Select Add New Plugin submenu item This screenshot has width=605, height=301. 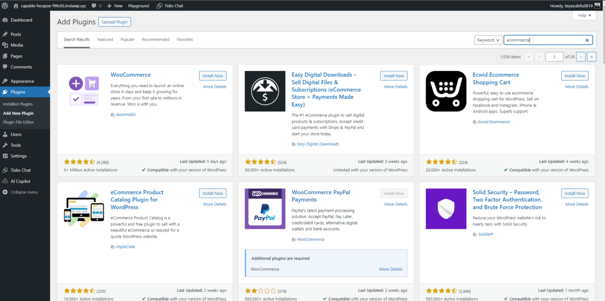[x=19, y=113]
